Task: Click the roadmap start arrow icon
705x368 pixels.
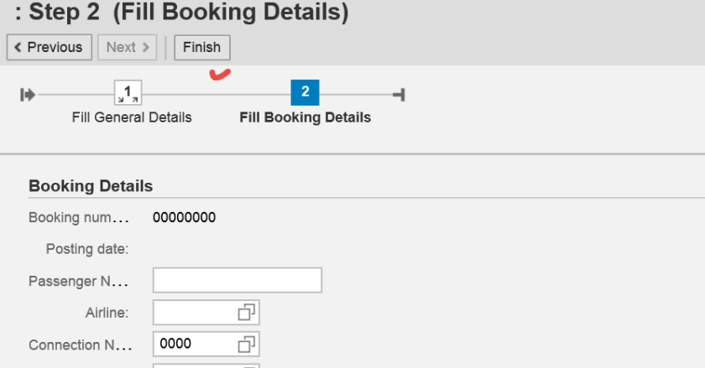Action: [x=28, y=95]
